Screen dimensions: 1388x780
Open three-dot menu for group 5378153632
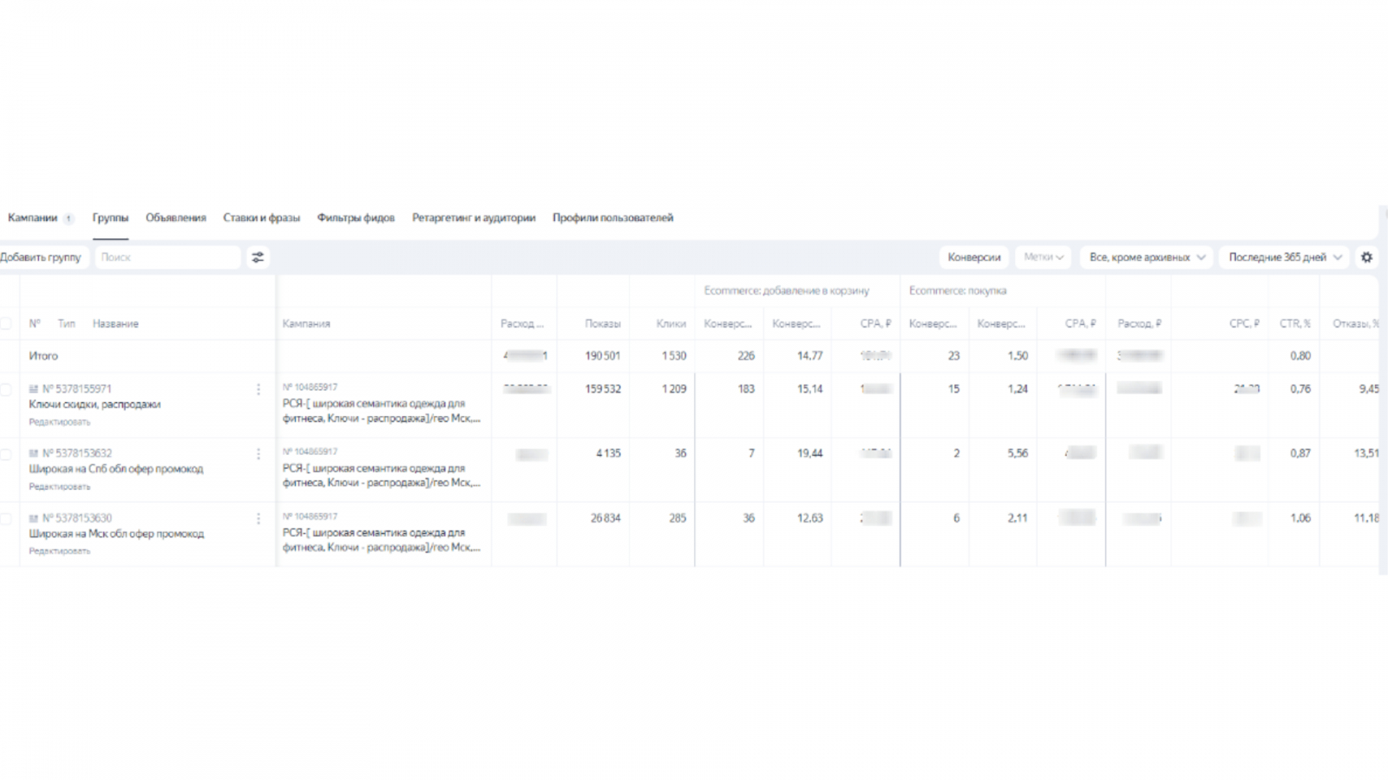point(258,454)
